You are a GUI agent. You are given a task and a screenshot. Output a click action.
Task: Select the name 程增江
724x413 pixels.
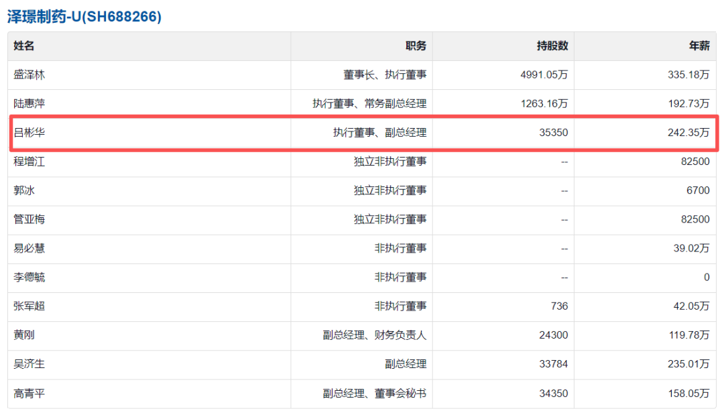[29, 162]
